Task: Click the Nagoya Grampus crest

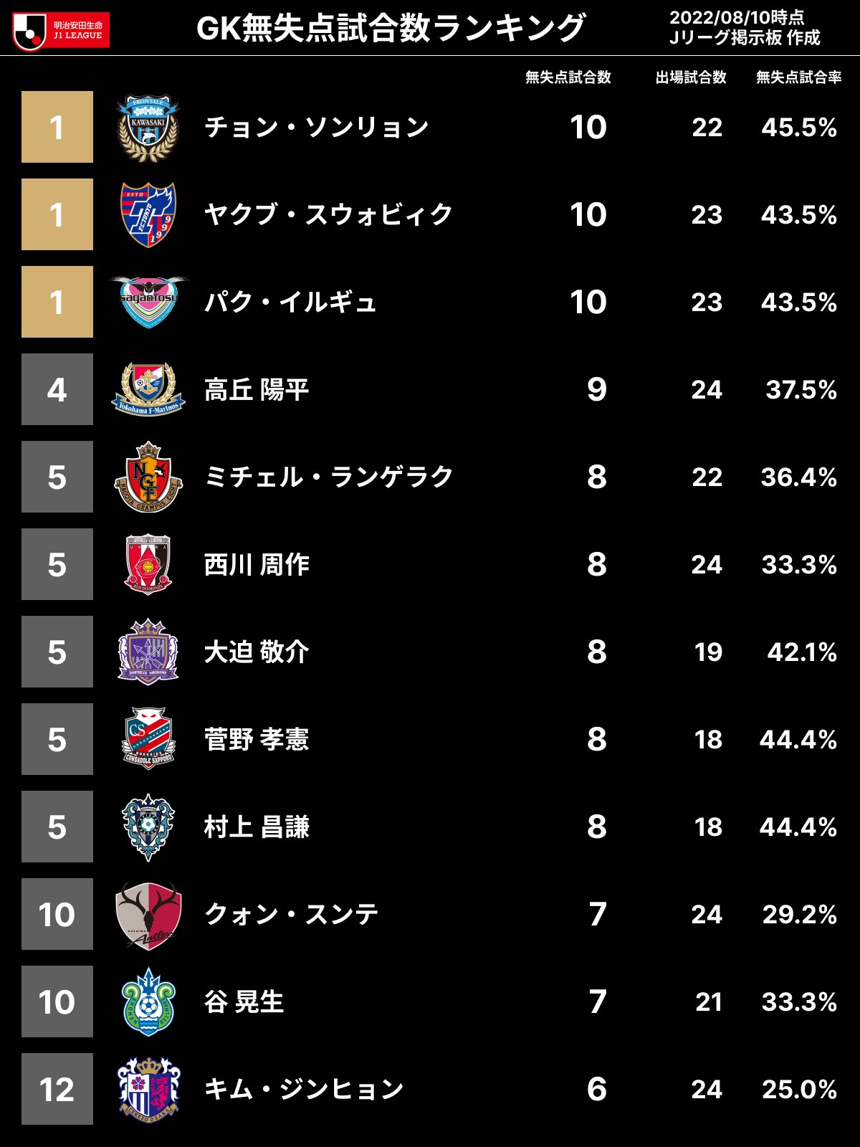Action: [148, 477]
